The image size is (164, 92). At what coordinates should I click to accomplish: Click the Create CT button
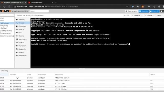(x=155, y=11)
